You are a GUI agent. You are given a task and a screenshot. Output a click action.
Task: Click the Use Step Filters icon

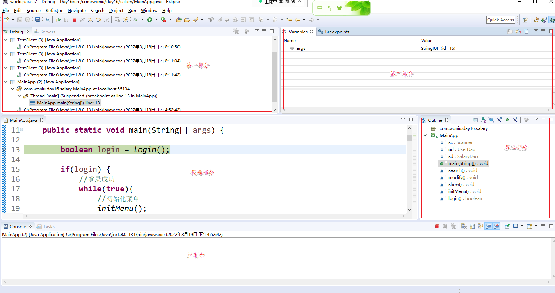(125, 20)
